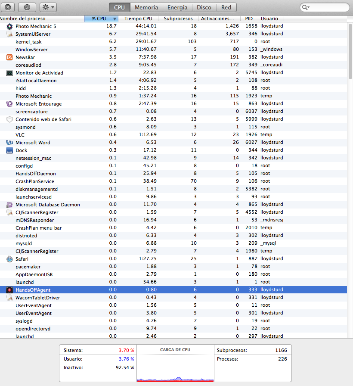
Task: Select the configd process name
Action: pyautogui.click(x=24, y=166)
